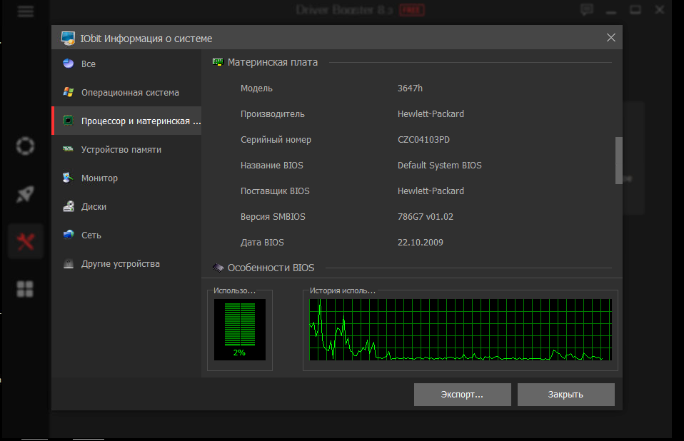Click the IObit monitor icon in dialog title

click(x=68, y=37)
